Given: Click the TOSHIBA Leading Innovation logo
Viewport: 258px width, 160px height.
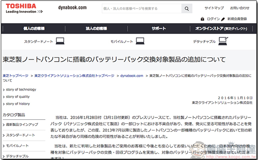Looking at the screenshot, I should point(24,9).
